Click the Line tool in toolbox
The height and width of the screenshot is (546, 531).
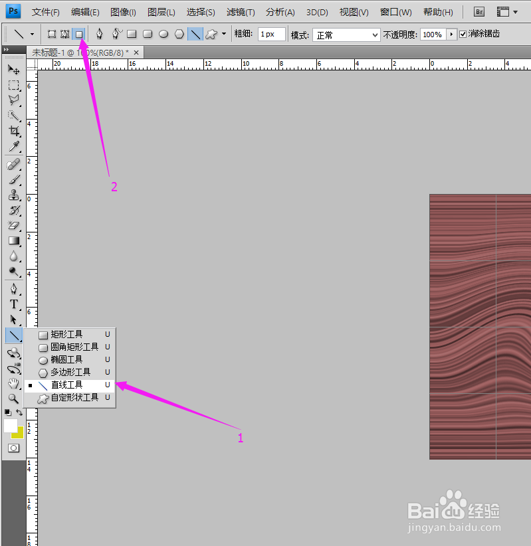[14, 335]
